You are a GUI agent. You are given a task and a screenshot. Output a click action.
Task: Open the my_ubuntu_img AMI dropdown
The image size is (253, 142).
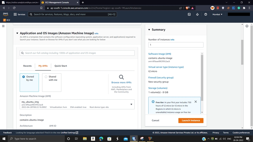coord(77,104)
